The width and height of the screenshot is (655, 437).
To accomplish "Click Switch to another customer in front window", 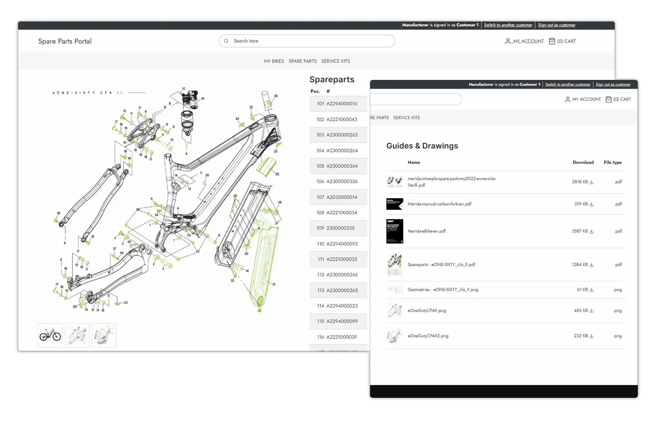I will tap(568, 85).
